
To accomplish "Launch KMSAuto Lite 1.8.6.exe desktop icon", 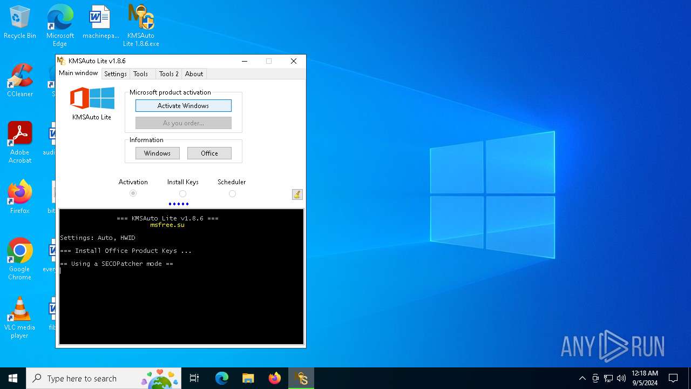I will click(x=141, y=26).
